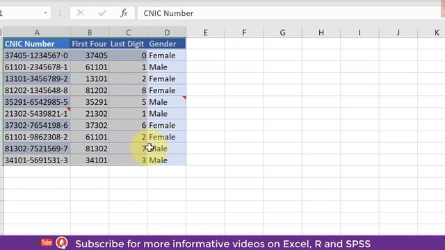
Task: Select column E header
Action: [206, 33]
